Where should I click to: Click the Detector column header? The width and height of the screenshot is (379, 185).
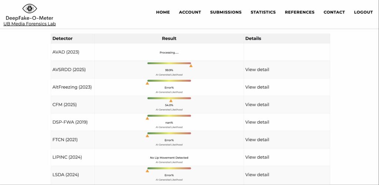pyautogui.click(x=63, y=38)
